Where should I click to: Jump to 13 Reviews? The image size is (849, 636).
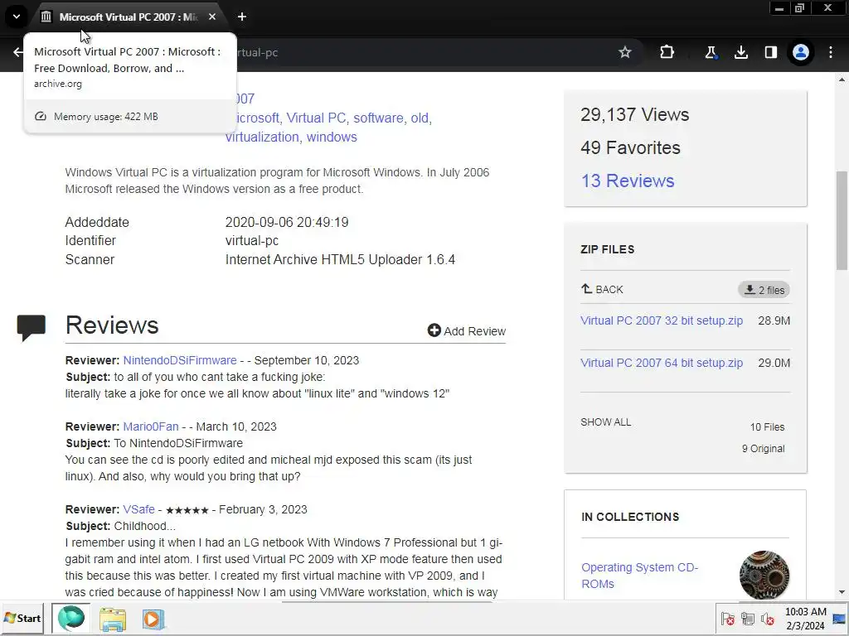pos(628,181)
